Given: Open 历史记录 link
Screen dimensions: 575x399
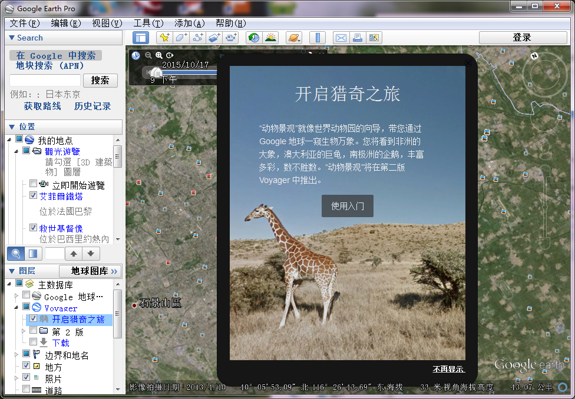Looking at the screenshot, I should point(92,107).
